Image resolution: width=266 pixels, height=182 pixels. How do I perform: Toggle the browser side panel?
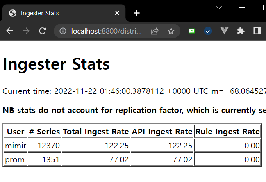pos(257,31)
